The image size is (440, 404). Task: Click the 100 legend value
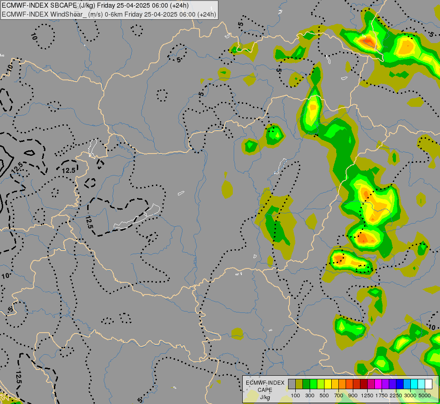point(295,395)
